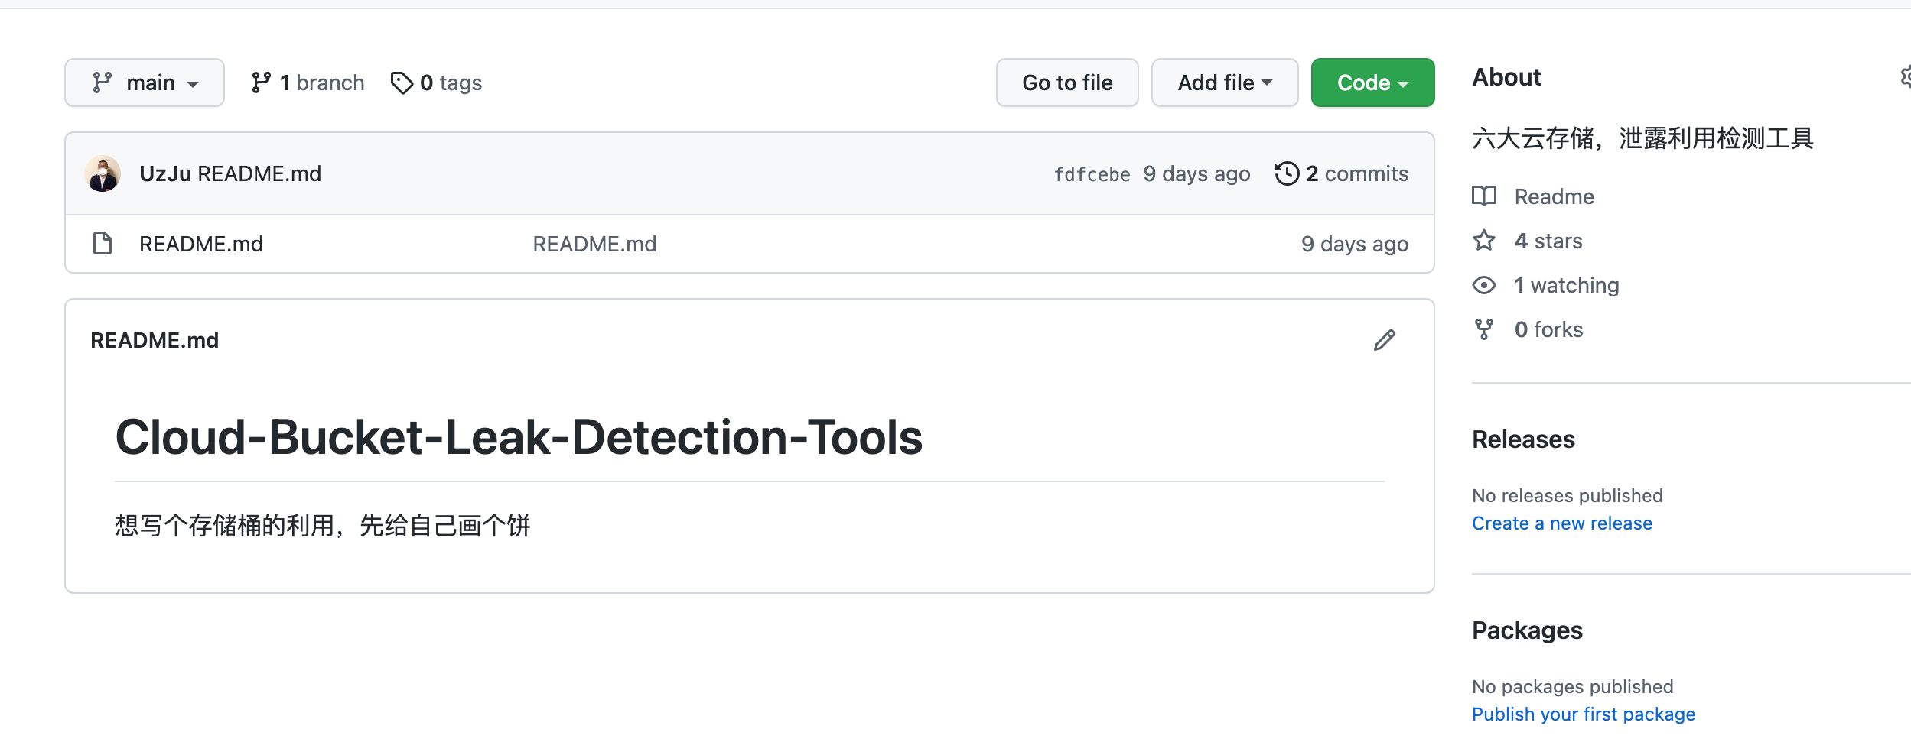
Task: Click Publish your first package link
Action: tap(1583, 714)
